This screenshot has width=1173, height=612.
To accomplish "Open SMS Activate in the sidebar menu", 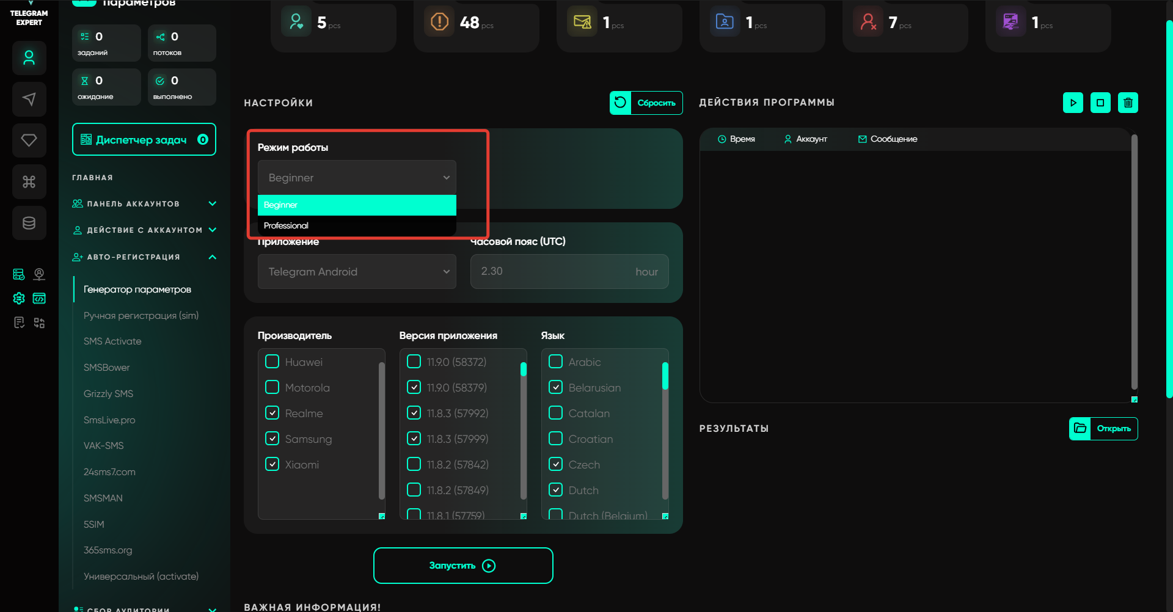I will pyautogui.click(x=112, y=341).
